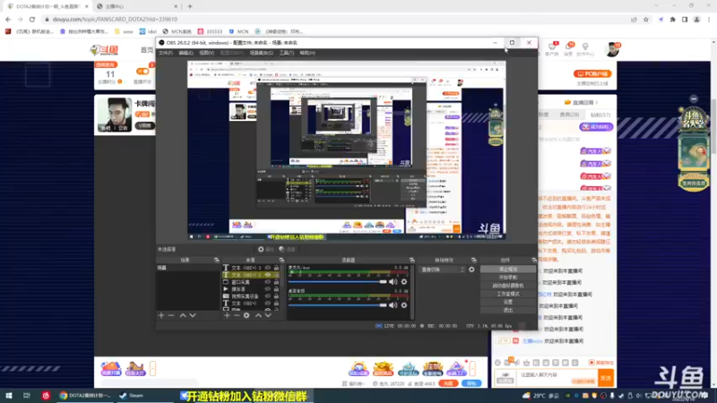
Task: Collapse the side widget with round minus icon
Action: click(694, 99)
